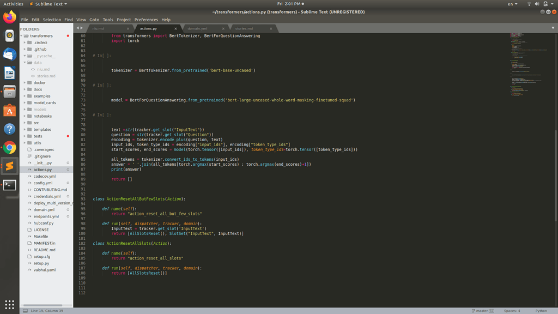Click "Spaces: 4" in the status bar
Image resolution: width=558 pixels, height=314 pixels.
511,310
